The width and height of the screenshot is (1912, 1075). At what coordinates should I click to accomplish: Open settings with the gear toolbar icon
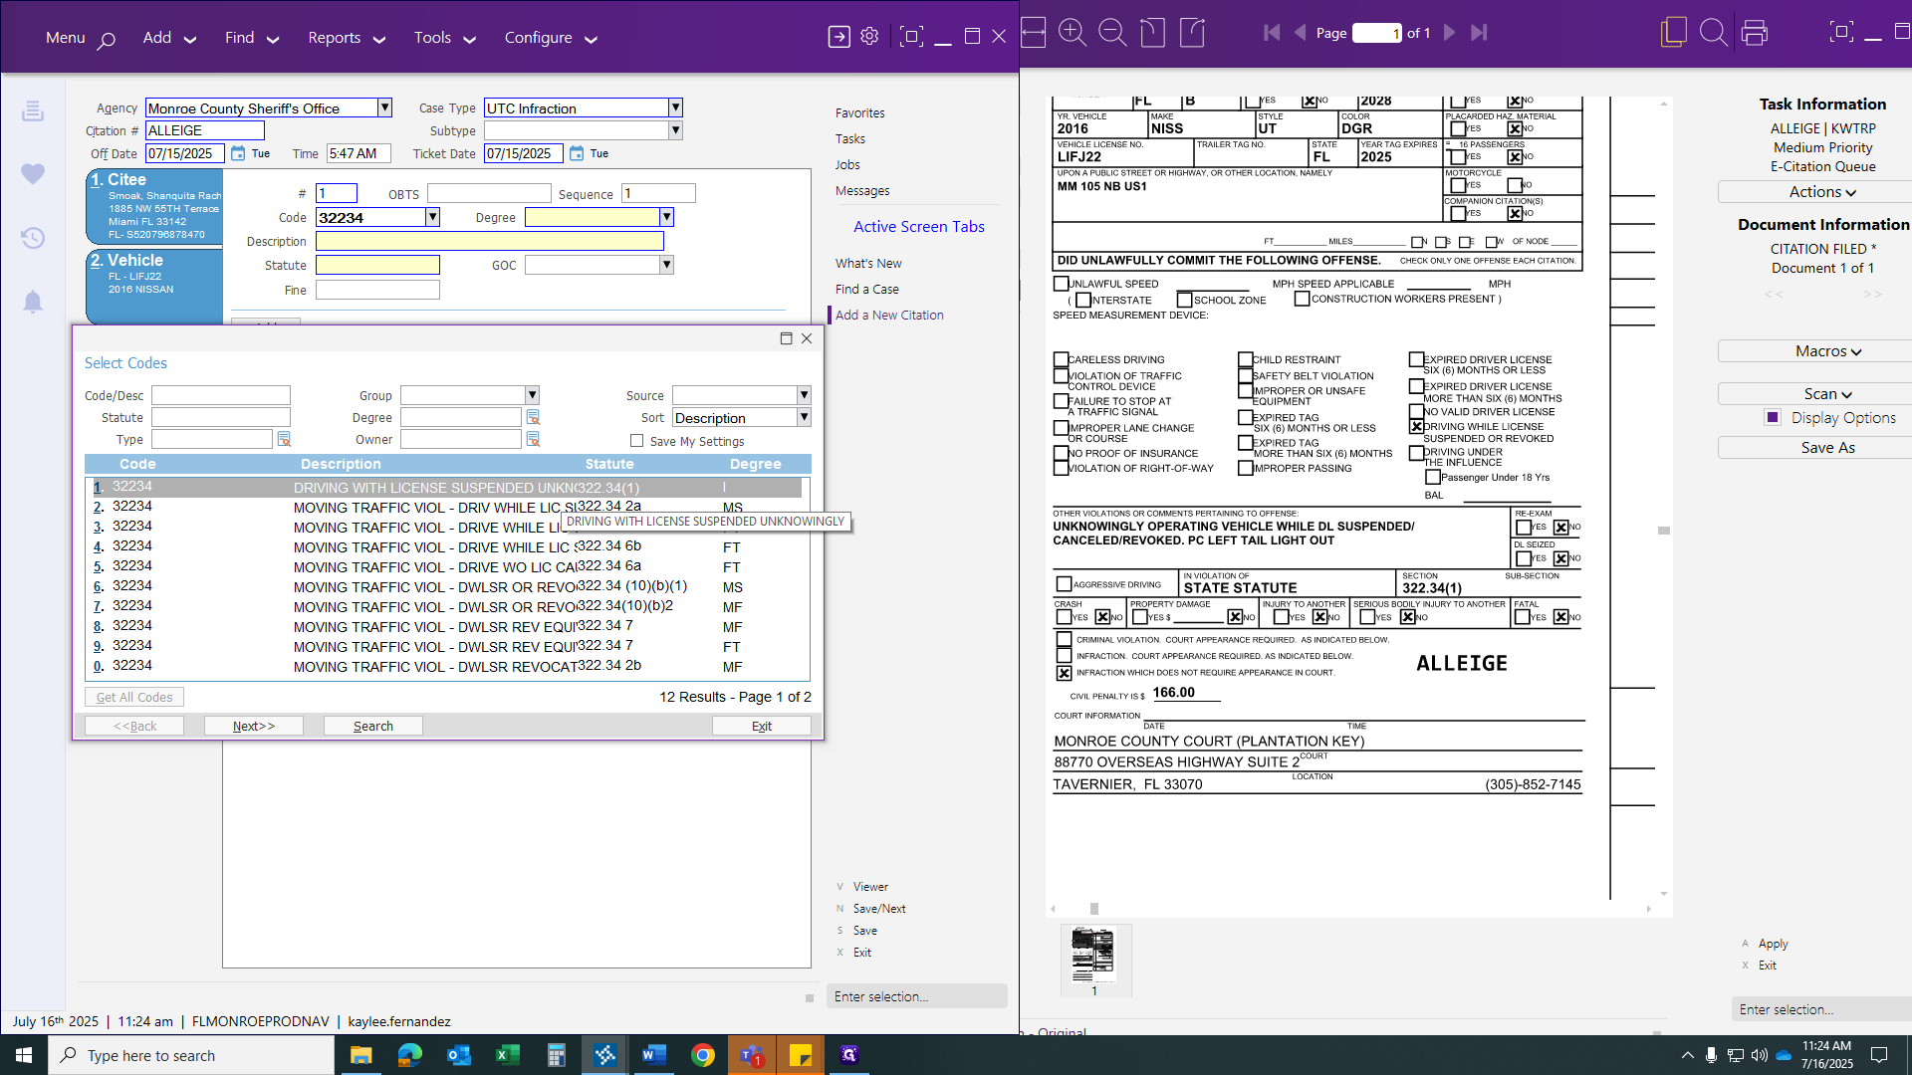point(868,35)
